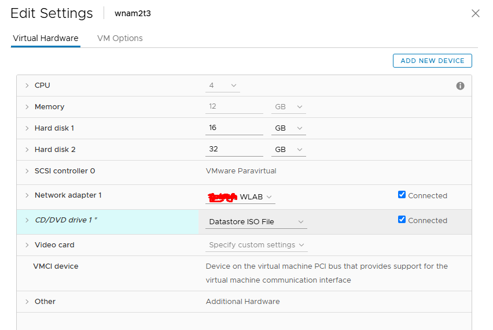Click the ADD NEW DEVICE button

(x=432, y=61)
